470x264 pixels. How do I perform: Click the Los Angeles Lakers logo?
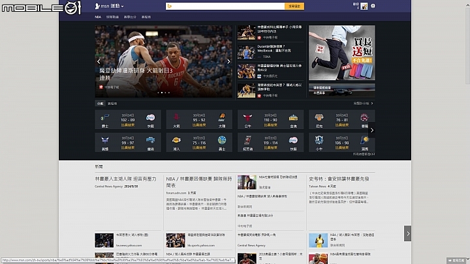click(176, 140)
